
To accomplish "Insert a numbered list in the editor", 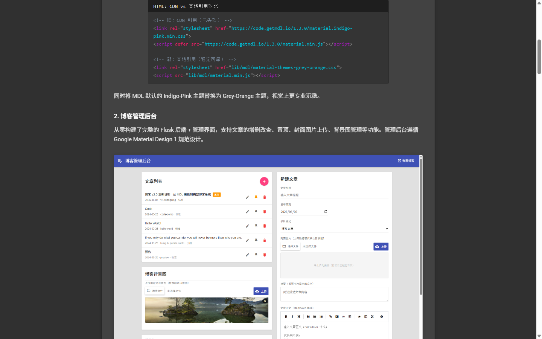I will pyautogui.click(x=321, y=317).
